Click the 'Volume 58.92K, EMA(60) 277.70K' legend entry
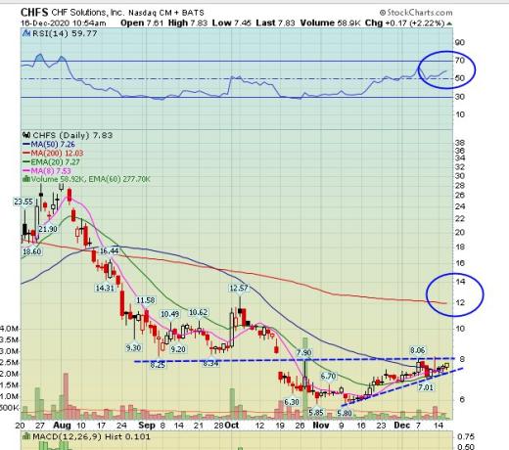The image size is (509, 450). coord(90,179)
